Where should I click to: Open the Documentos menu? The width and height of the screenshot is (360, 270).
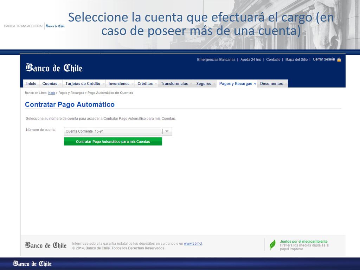(272, 84)
